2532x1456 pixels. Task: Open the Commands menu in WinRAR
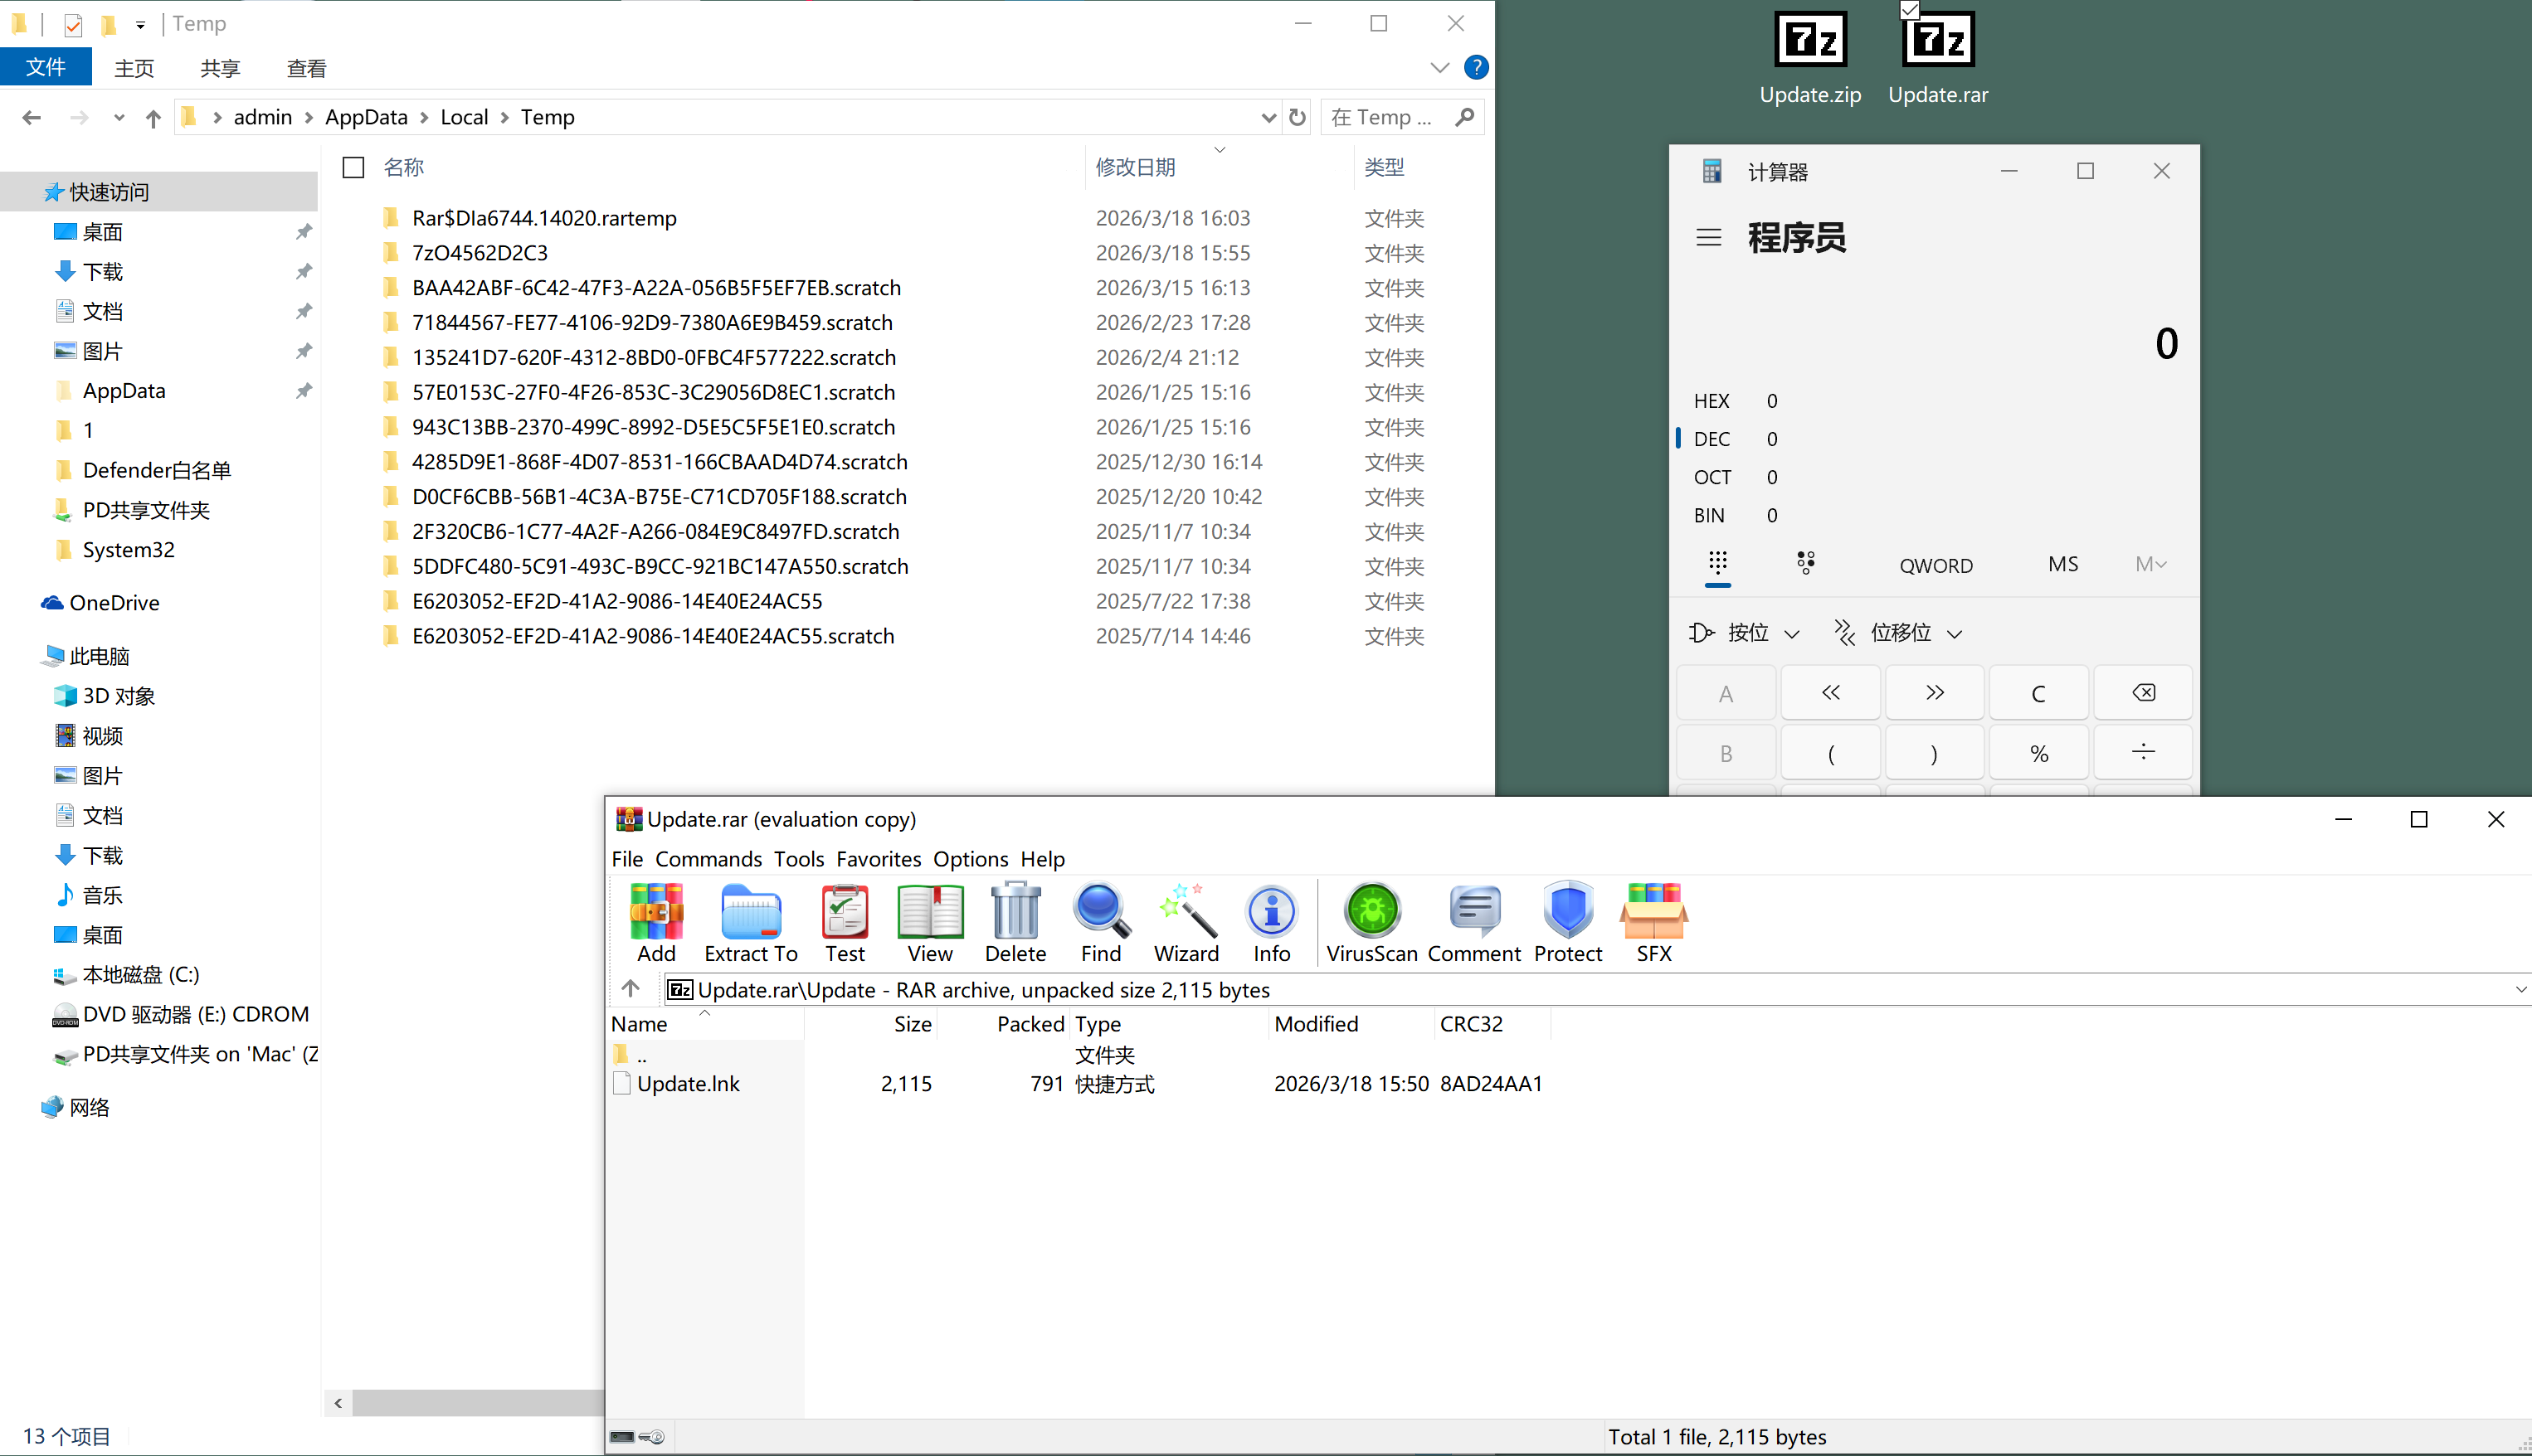(708, 859)
